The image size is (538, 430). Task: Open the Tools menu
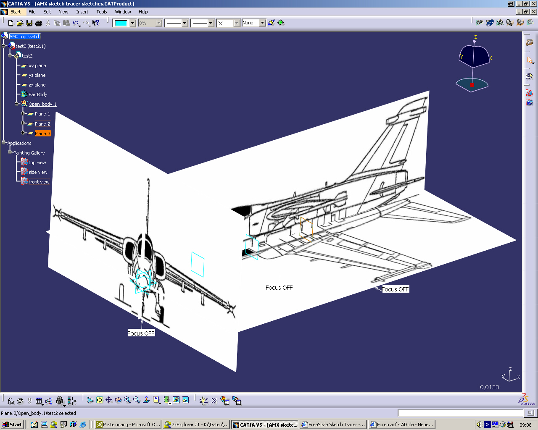click(x=101, y=12)
